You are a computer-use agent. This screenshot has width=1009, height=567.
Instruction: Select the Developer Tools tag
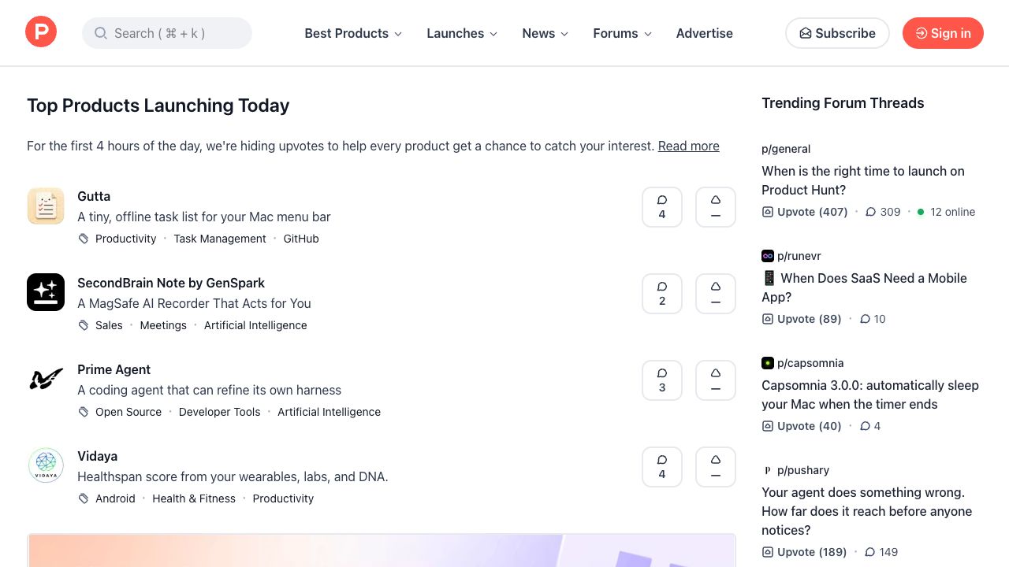(x=219, y=412)
